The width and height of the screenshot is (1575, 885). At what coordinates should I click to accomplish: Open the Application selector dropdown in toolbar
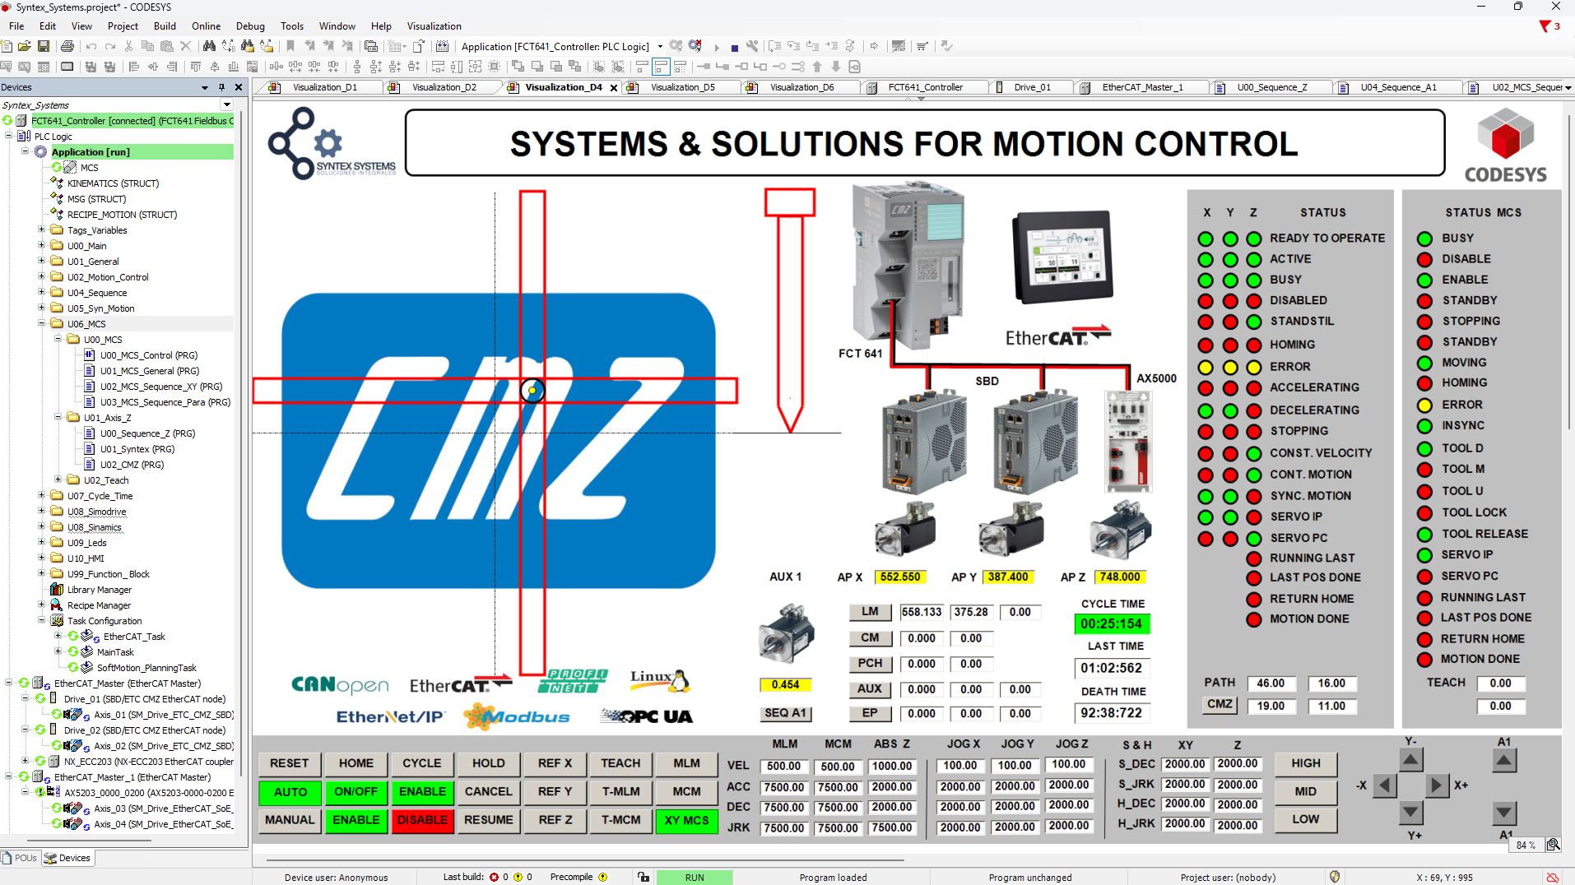pos(659,47)
